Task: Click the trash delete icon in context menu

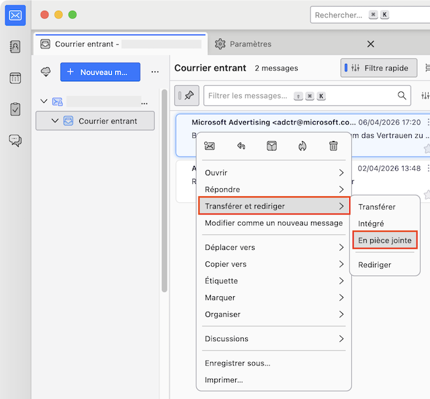Action: 333,146
